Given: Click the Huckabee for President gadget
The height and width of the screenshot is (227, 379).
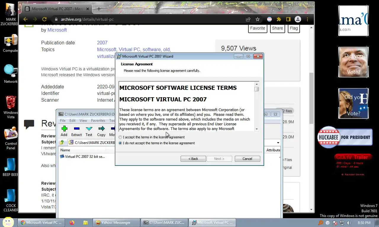Looking at the screenshot, I should pos(345,137).
